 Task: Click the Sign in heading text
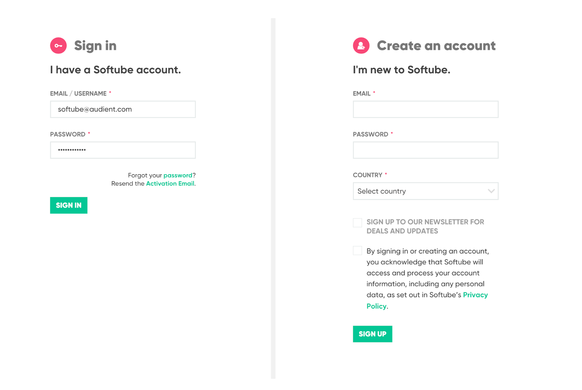point(95,46)
